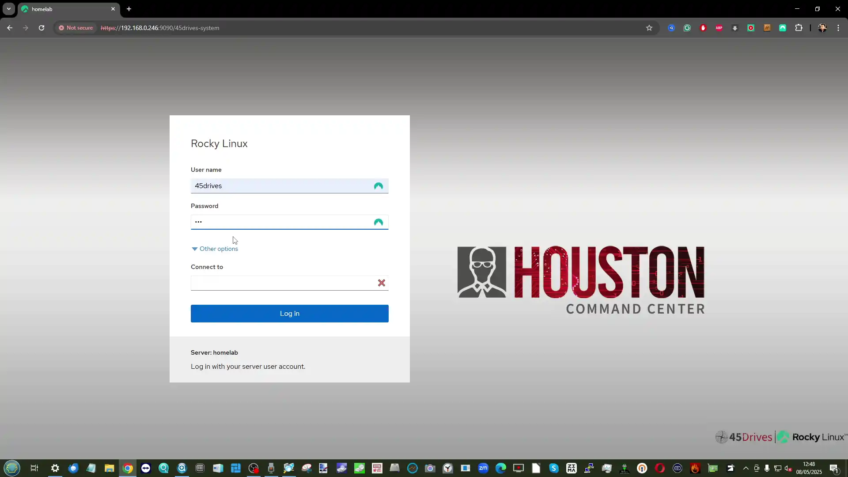Open Settings gear from taskbar
Viewport: 848px width, 477px height.
[55, 468]
